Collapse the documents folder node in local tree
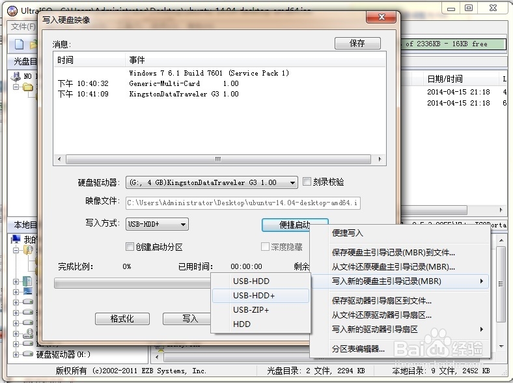 tap(16, 250)
